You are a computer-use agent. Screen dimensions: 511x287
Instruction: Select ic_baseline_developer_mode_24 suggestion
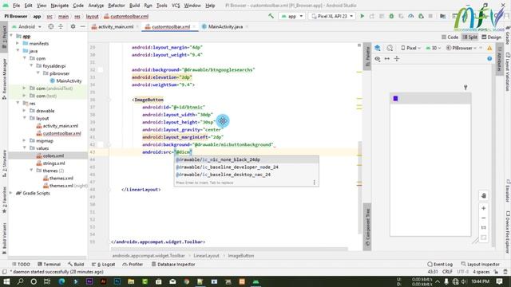pos(246,167)
